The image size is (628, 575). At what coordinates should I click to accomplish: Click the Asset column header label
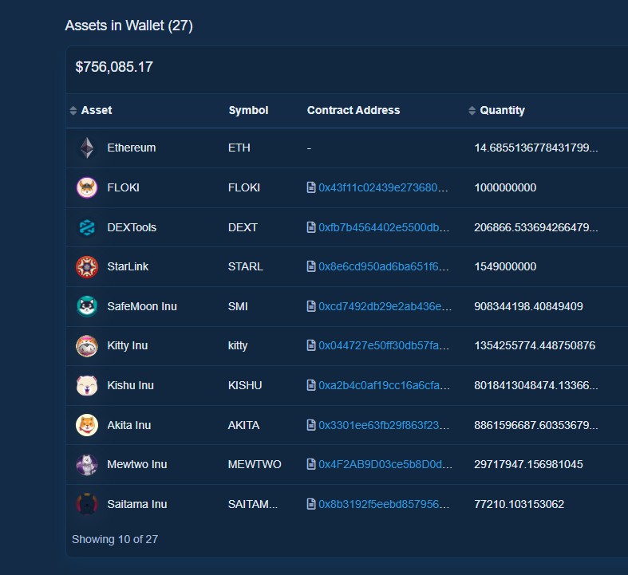click(x=97, y=110)
